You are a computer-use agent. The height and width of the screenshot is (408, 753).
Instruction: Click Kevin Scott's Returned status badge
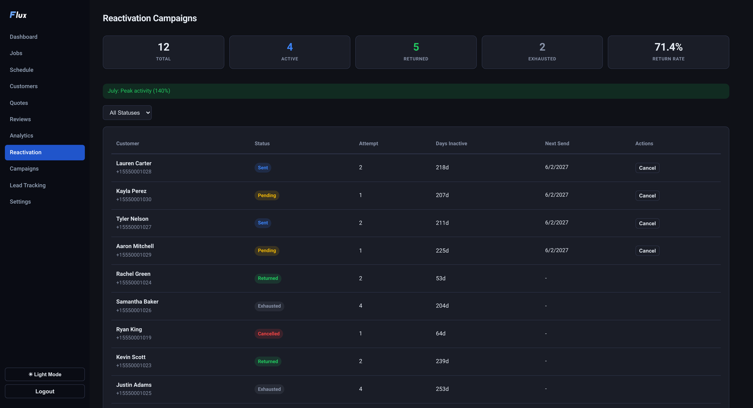point(268,362)
